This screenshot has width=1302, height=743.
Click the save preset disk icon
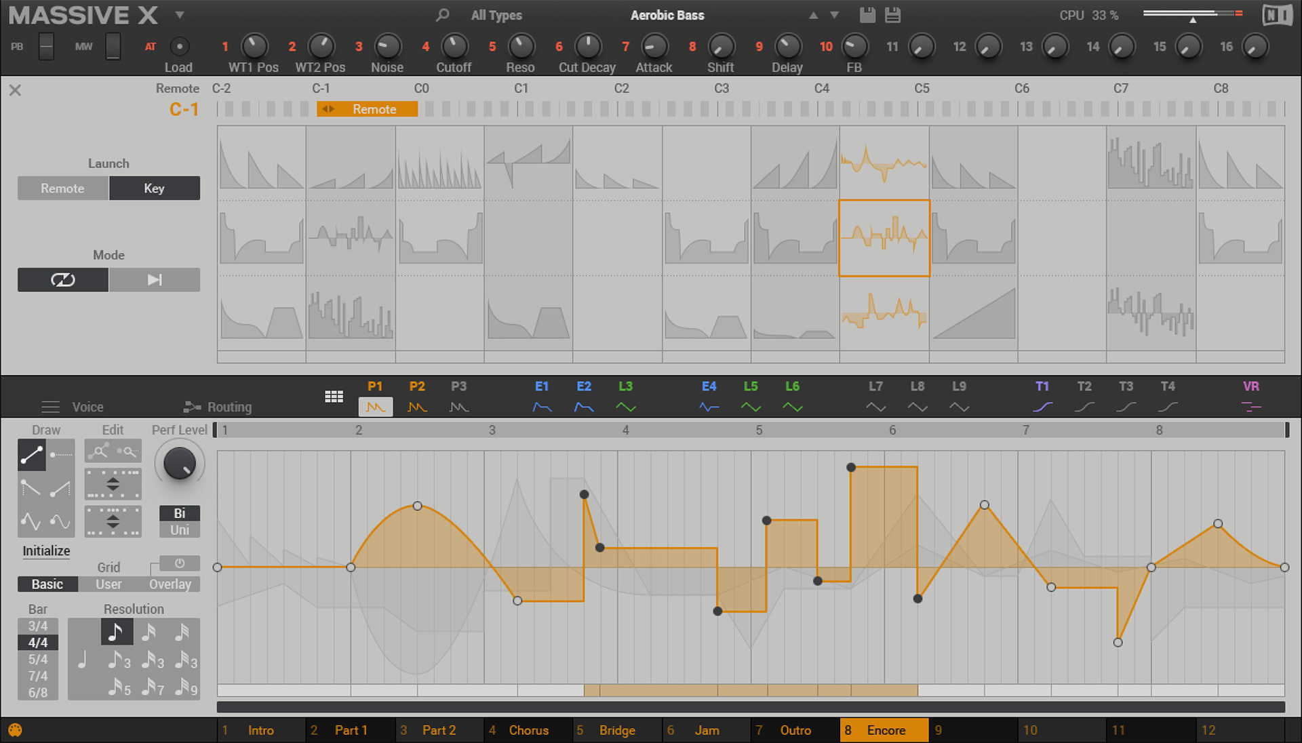pyautogui.click(x=868, y=15)
